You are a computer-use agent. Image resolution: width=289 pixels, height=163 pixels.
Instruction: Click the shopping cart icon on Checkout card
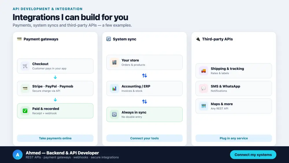[25, 66]
